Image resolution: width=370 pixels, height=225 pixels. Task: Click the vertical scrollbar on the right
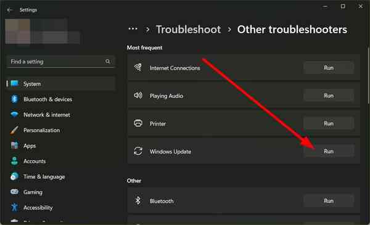click(x=368, y=75)
